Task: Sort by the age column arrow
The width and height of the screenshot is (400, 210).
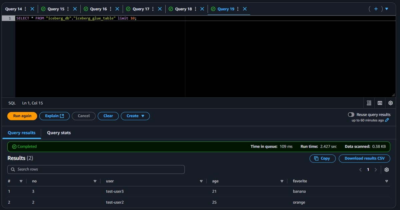Action: tap(282, 181)
